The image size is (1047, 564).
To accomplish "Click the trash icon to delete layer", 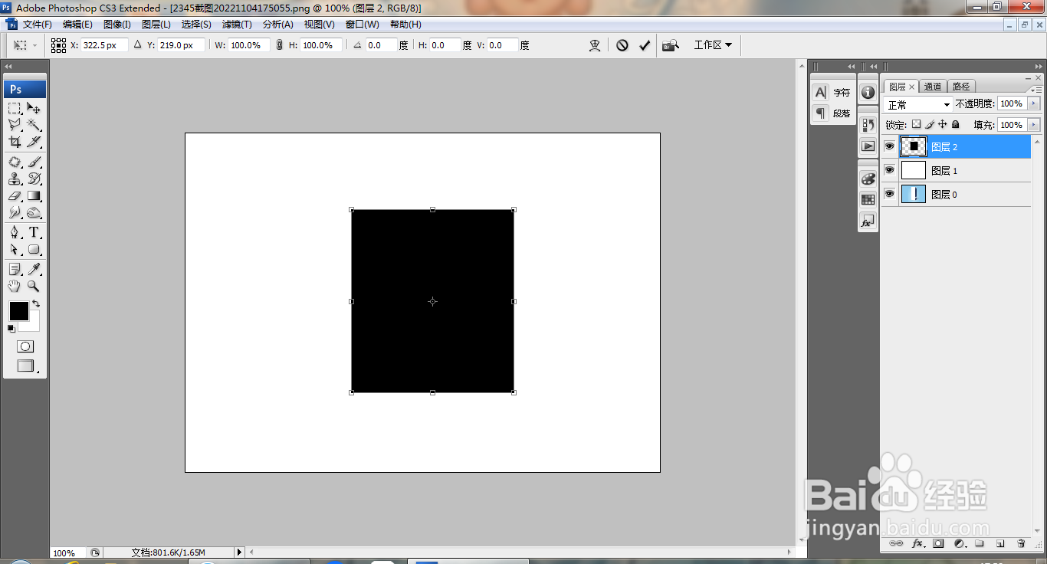I will (x=1021, y=543).
